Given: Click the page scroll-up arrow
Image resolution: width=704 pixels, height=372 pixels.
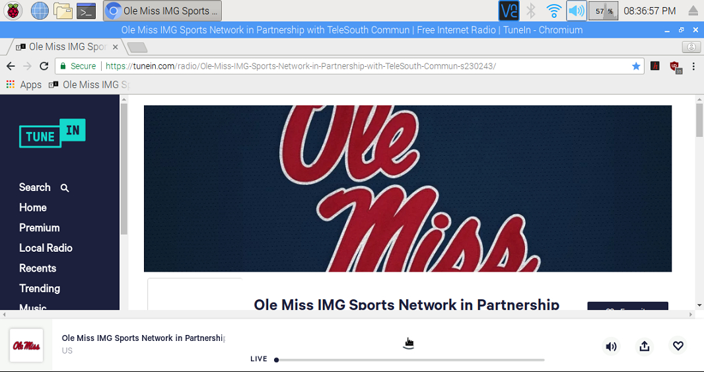Looking at the screenshot, I should pyautogui.click(x=699, y=99).
